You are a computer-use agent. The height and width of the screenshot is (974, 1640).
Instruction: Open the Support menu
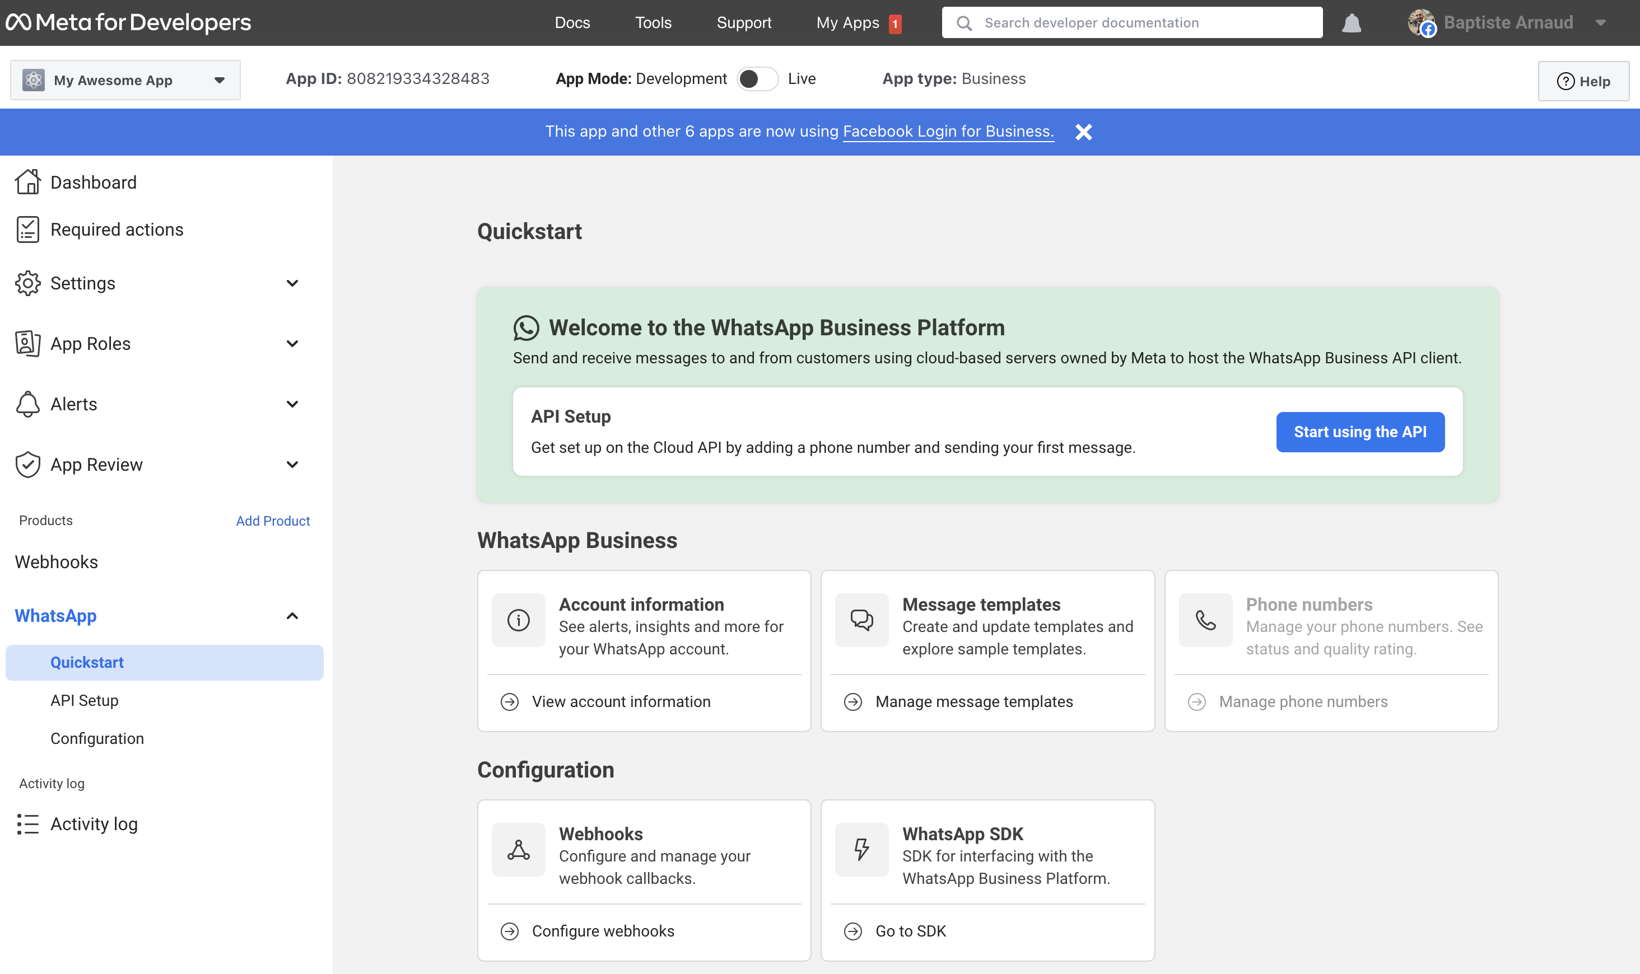coord(744,23)
